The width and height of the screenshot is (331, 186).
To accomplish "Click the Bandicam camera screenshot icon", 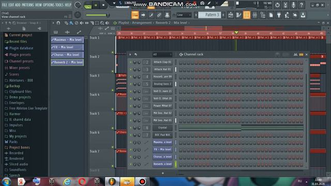I will click(x=202, y=3).
